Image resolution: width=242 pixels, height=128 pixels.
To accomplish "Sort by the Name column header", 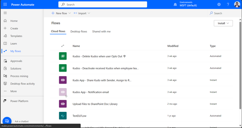I will click(76, 46).
